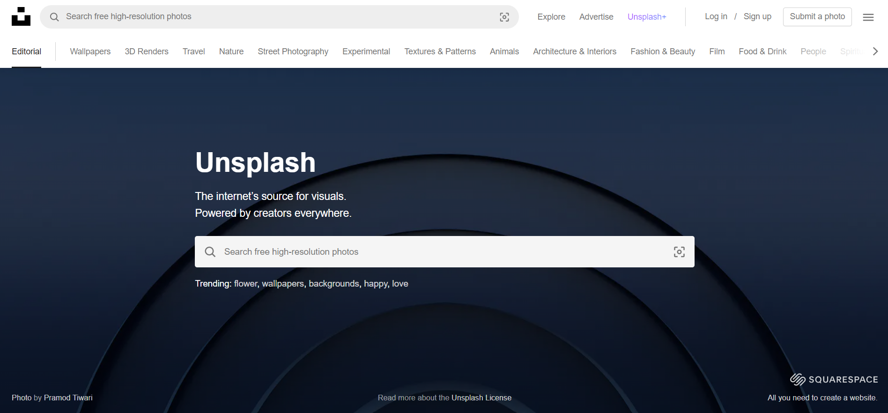Open the hamburger menu icon
The image size is (888, 413).
coord(868,17)
